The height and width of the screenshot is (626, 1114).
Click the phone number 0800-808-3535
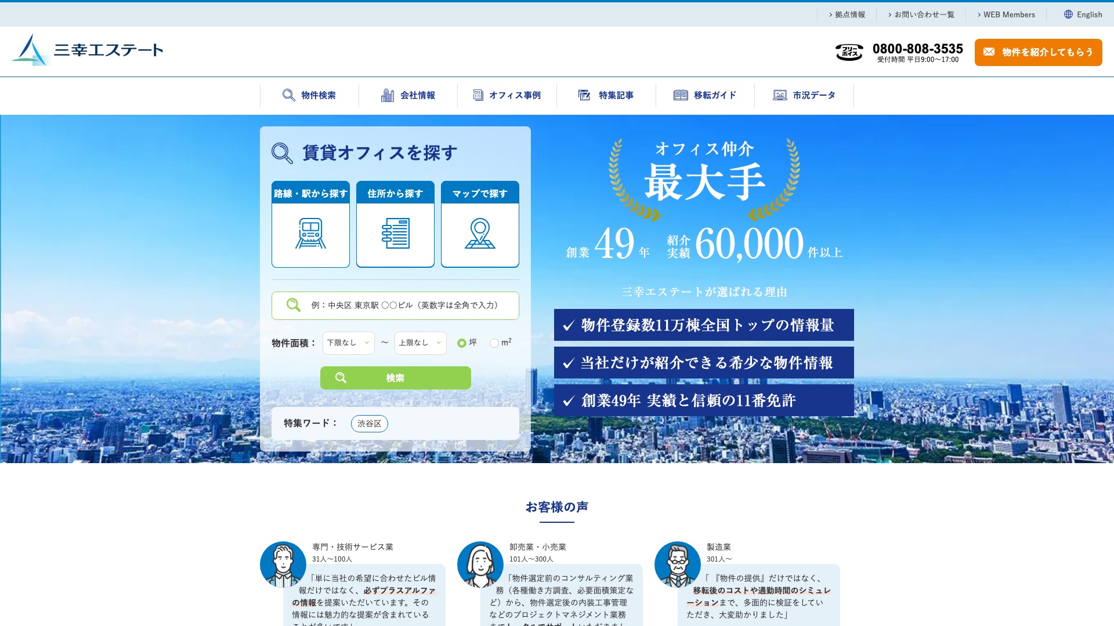pyautogui.click(x=917, y=49)
